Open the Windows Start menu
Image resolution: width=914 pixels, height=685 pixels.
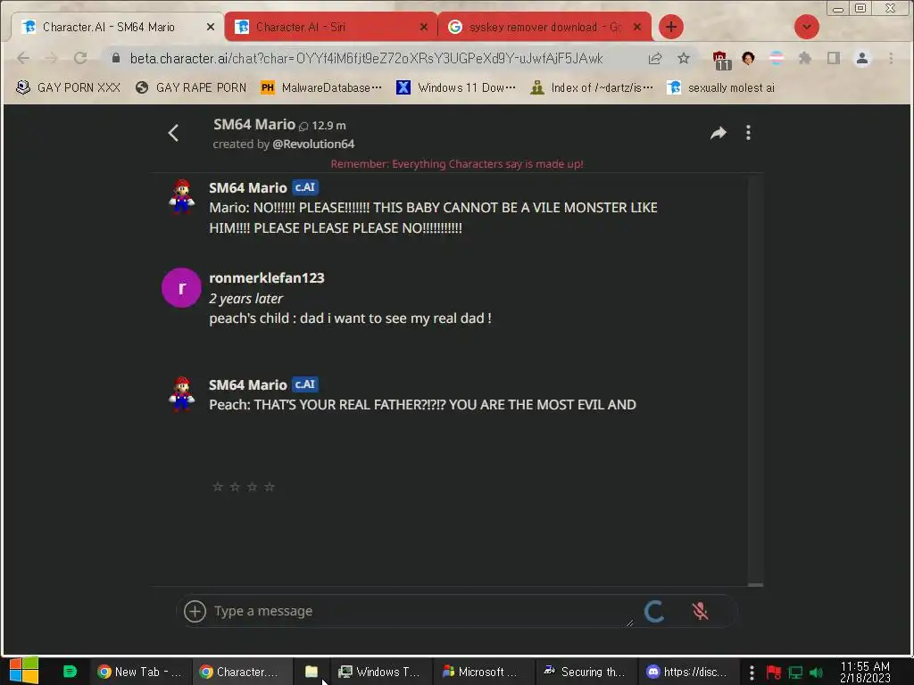[24, 671]
